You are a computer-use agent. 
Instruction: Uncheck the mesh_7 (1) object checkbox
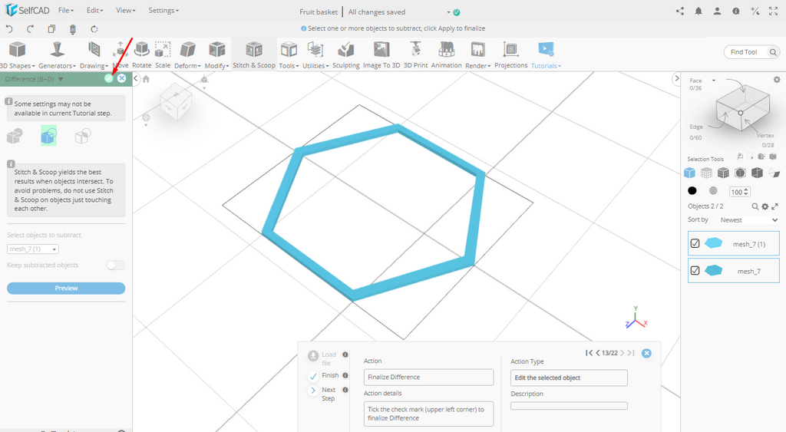tap(695, 244)
